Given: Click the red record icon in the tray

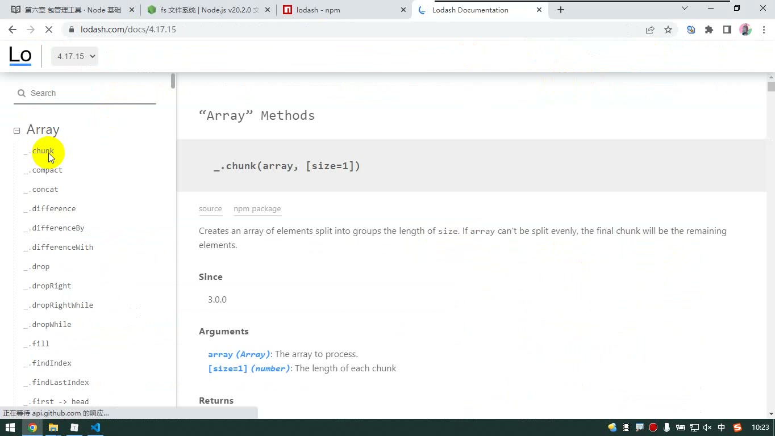Looking at the screenshot, I should [653, 427].
